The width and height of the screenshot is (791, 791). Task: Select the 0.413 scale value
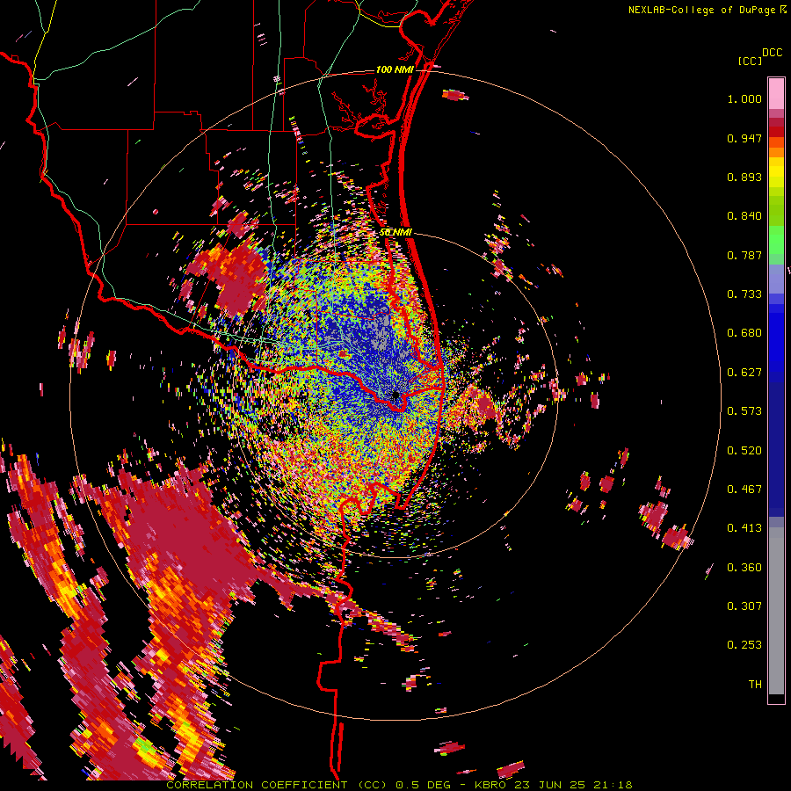pos(744,528)
